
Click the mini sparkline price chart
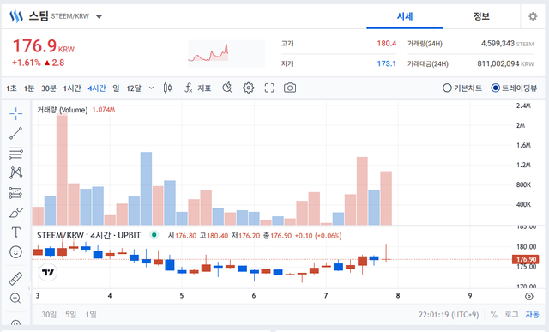pos(226,53)
